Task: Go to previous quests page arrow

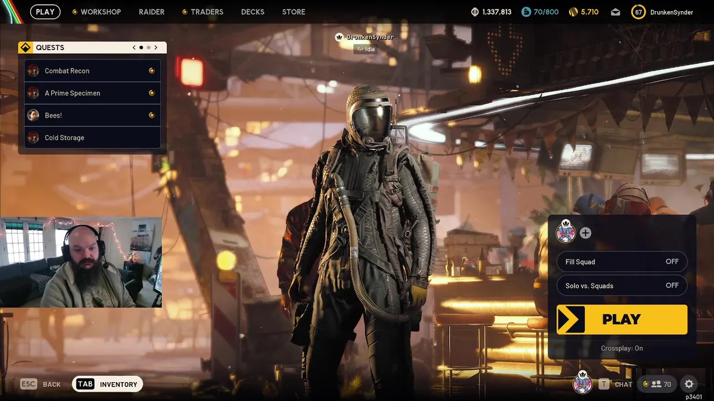Action: pyautogui.click(x=134, y=47)
